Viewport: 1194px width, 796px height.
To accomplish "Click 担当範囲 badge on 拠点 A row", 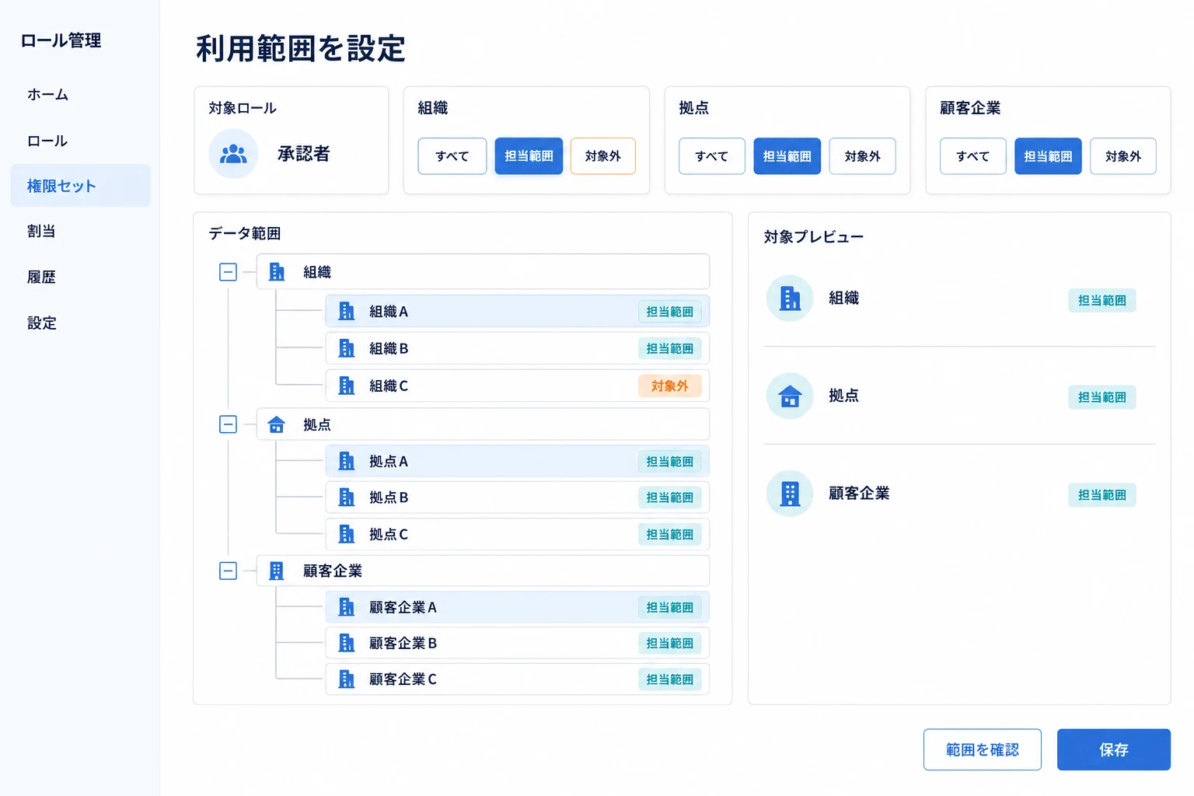I will click(670, 462).
